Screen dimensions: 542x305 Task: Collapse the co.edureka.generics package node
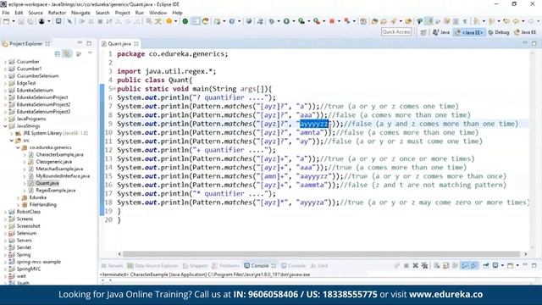pos(18,147)
